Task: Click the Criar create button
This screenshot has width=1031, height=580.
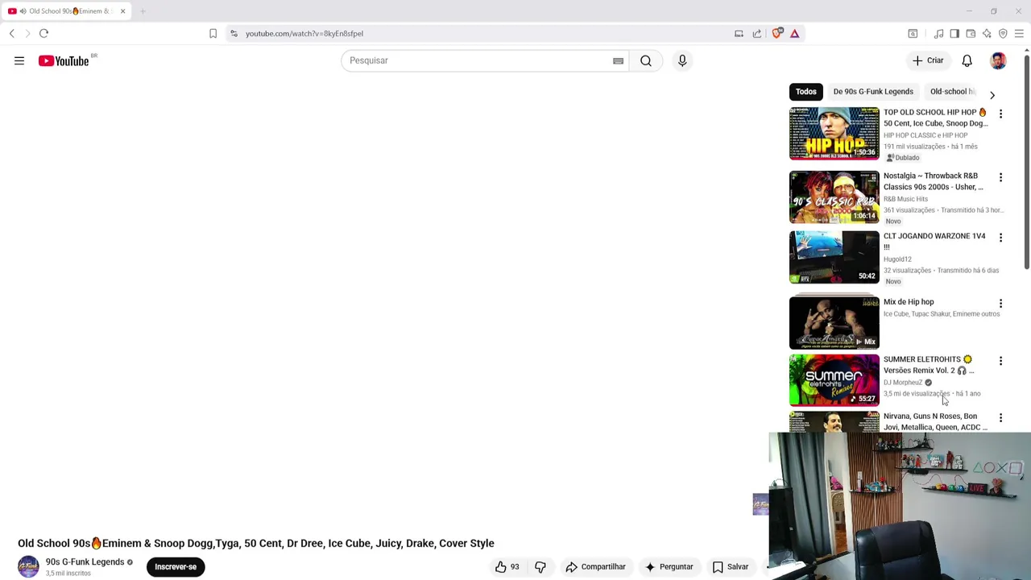Action: 927,60
